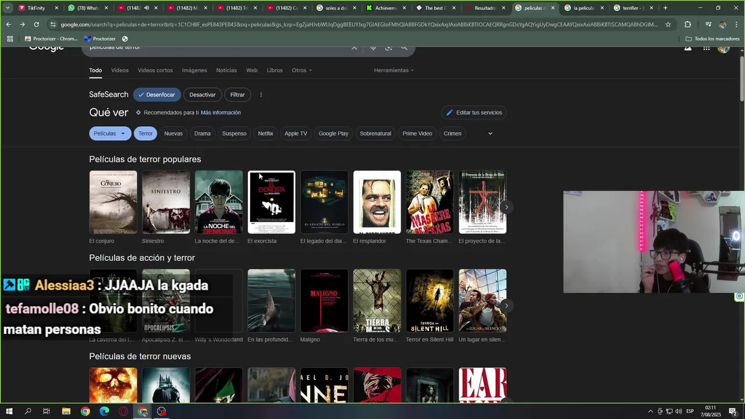The width and height of the screenshot is (745, 419).
Task: Toggle the Apple TV filter chip
Action: pyautogui.click(x=296, y=133)
